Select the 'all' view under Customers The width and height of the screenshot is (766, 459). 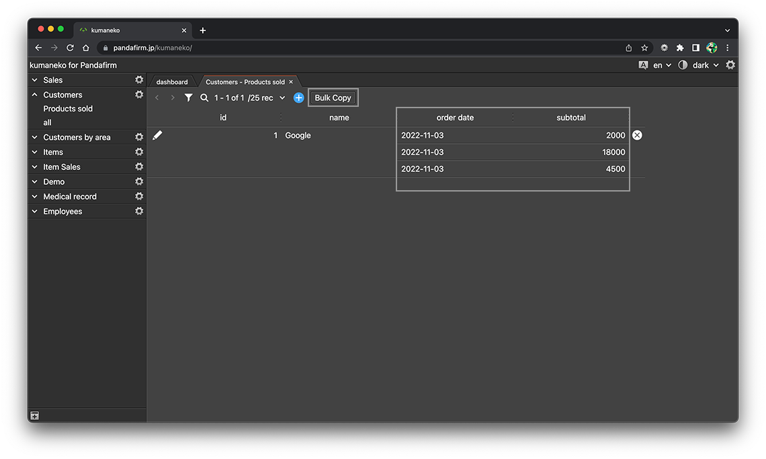(x=47, y=123)
